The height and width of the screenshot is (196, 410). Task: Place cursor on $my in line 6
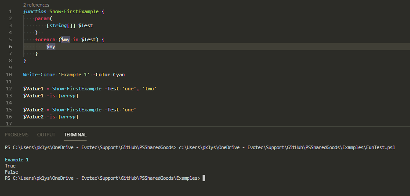(51, 46)
